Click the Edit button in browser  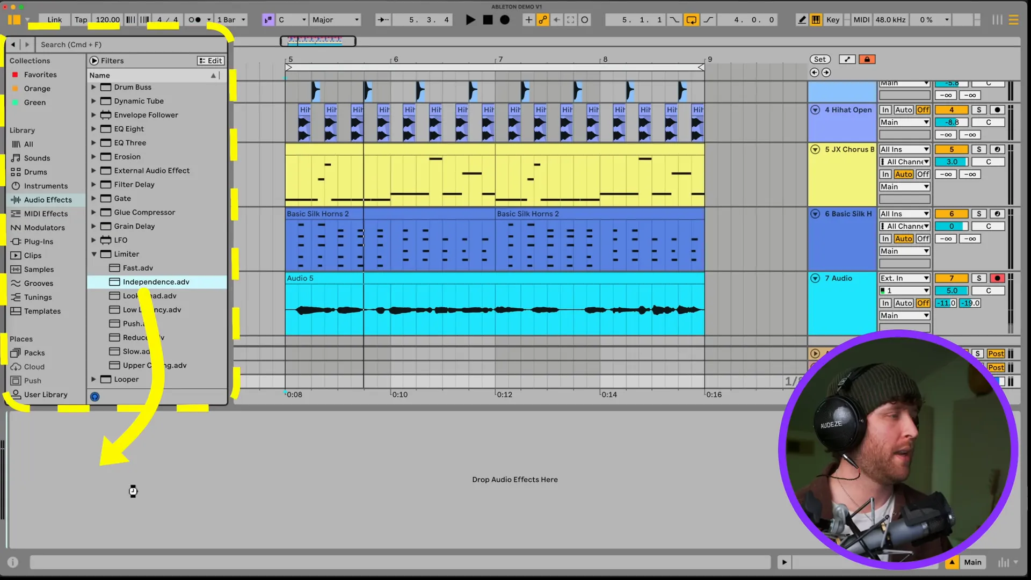coord(210,61)
